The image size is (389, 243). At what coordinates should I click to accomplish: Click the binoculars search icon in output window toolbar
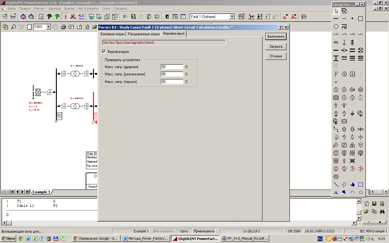click(x=382, y=211)
